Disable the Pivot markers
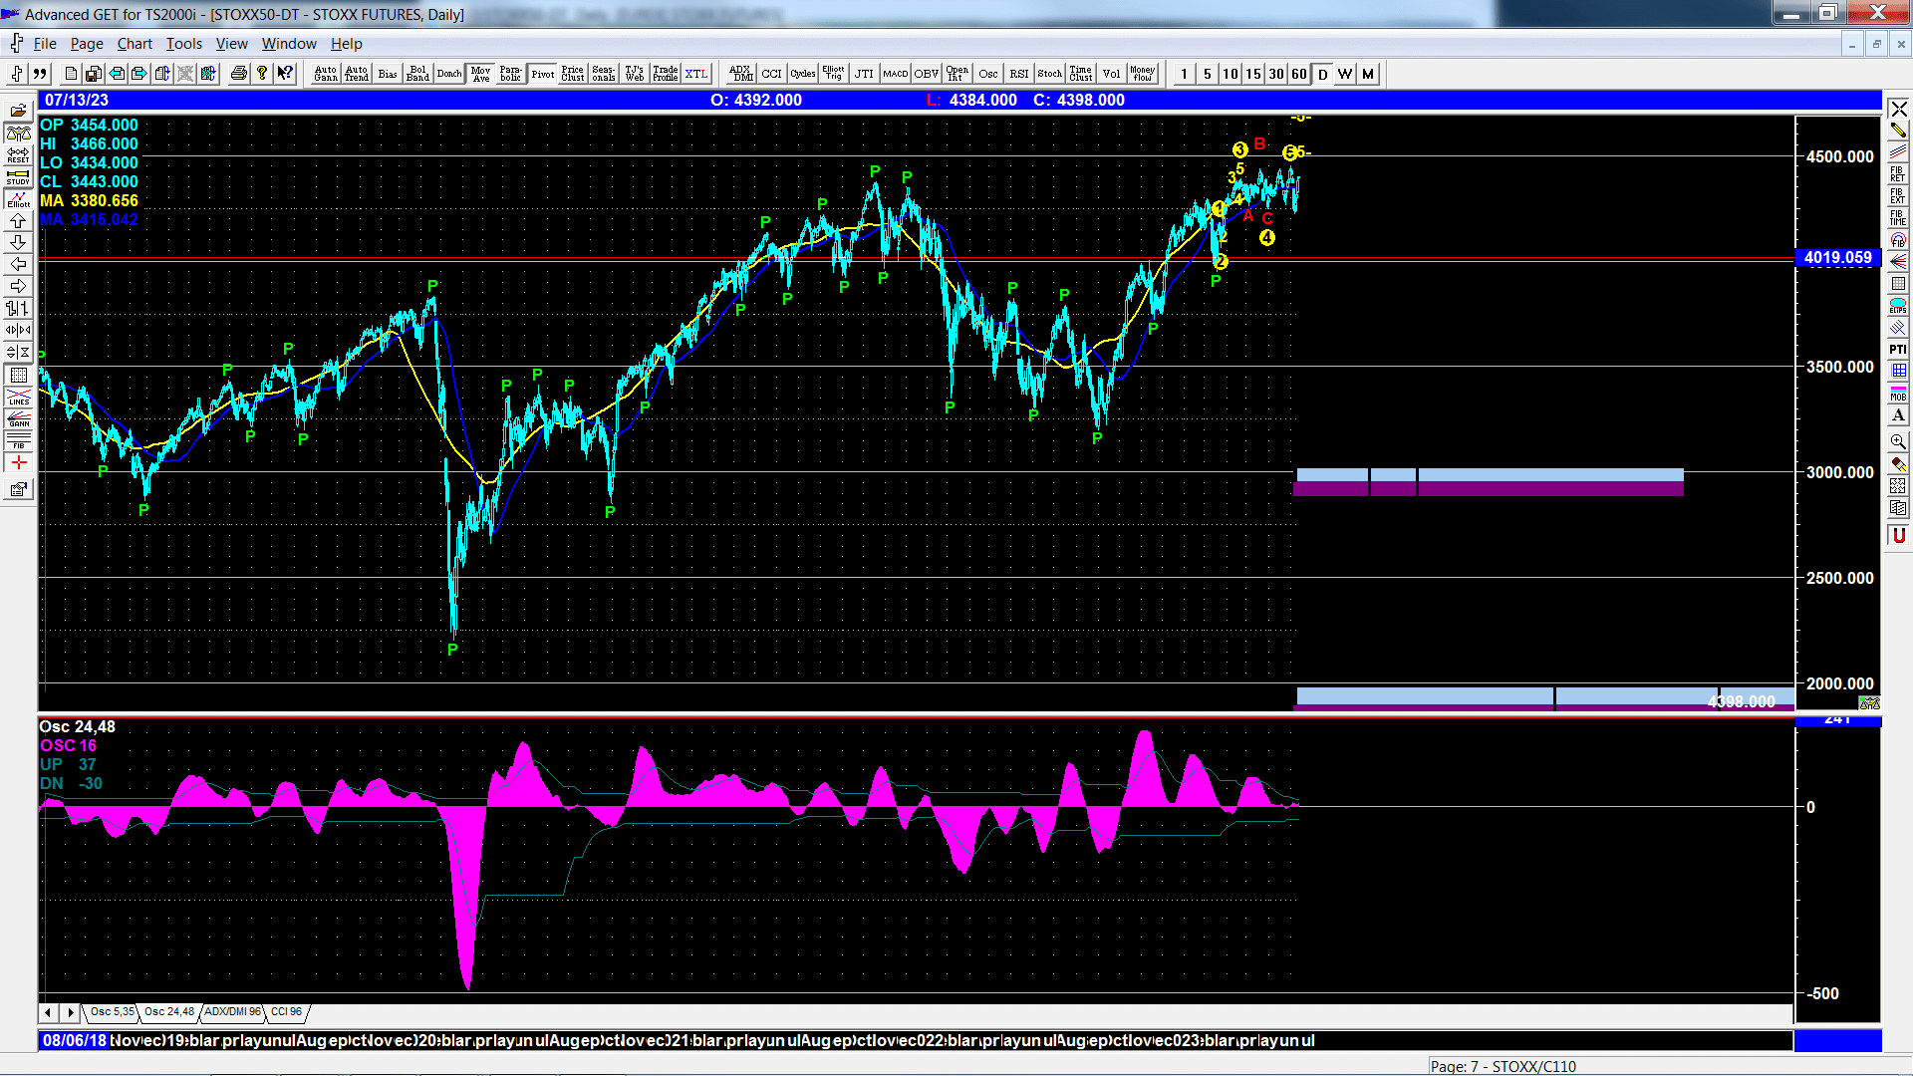This screenshot has width=1913, height=1076. tap(543, 74)
